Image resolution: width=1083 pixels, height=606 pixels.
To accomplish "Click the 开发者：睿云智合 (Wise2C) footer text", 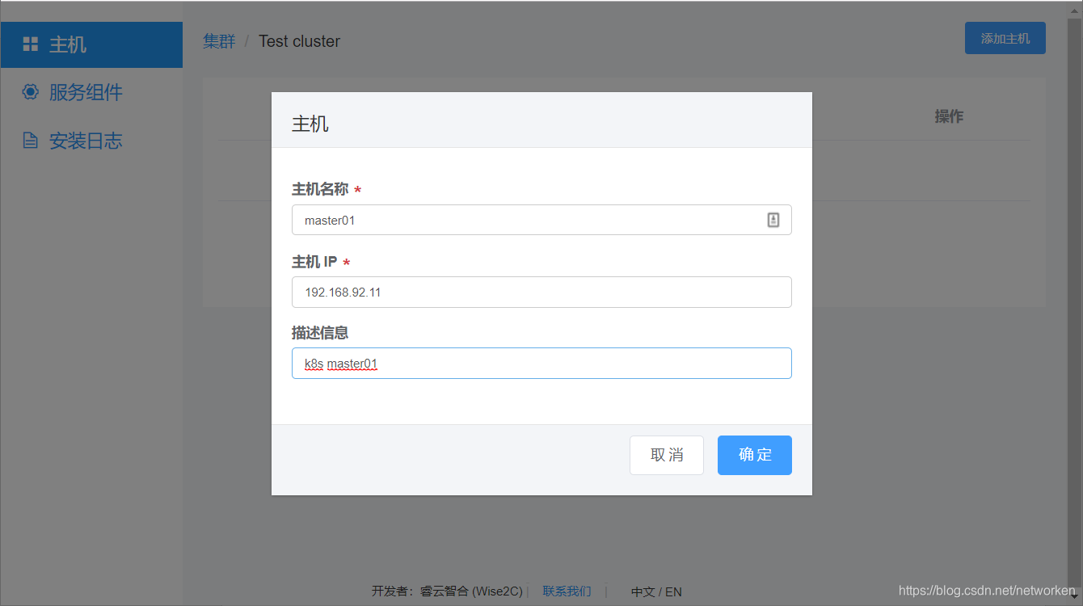I will tap(447, 591).
